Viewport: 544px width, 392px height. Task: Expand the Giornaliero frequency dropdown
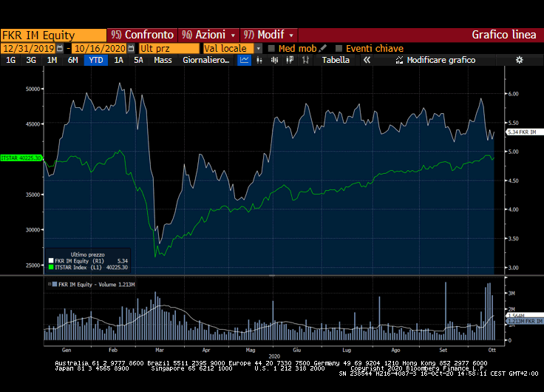pos(207,60)
